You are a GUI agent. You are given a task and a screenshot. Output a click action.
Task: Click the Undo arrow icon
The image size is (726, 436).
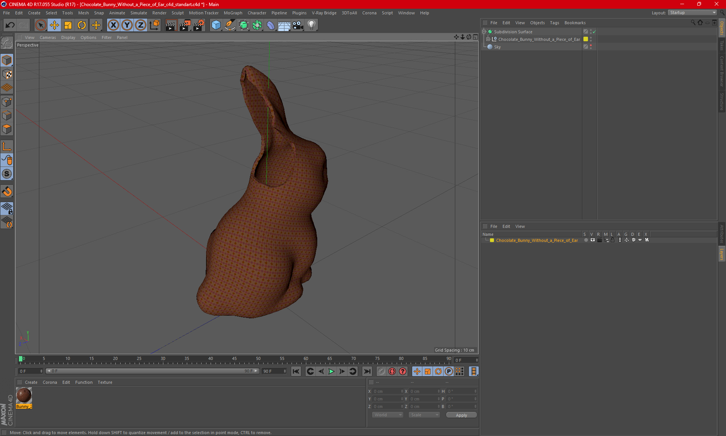(x=10, y=25)
